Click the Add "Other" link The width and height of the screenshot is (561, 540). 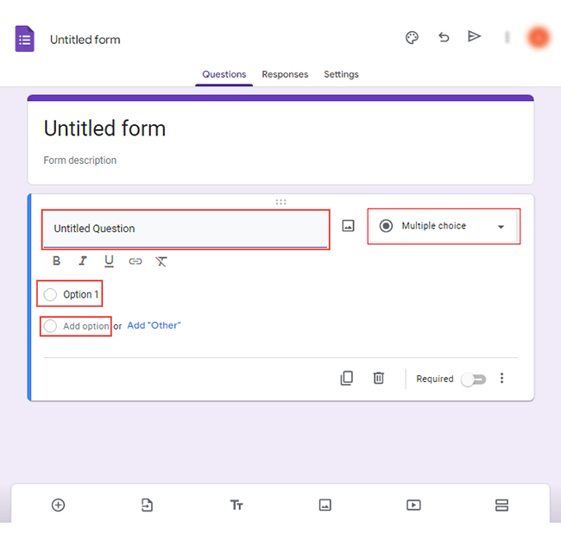coord(154,325)
